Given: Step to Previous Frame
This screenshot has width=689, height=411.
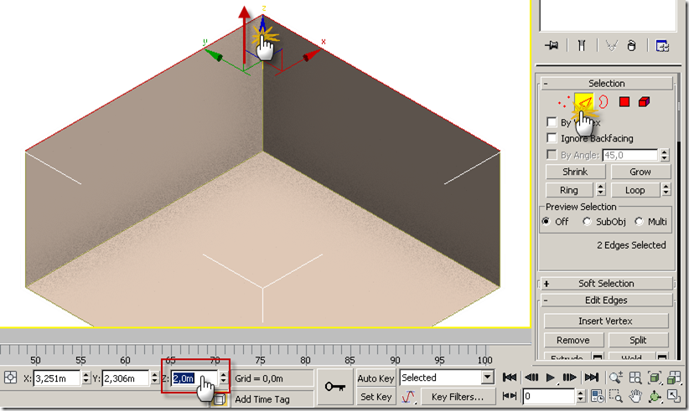Looking at the screenshot, I should 531,378.
